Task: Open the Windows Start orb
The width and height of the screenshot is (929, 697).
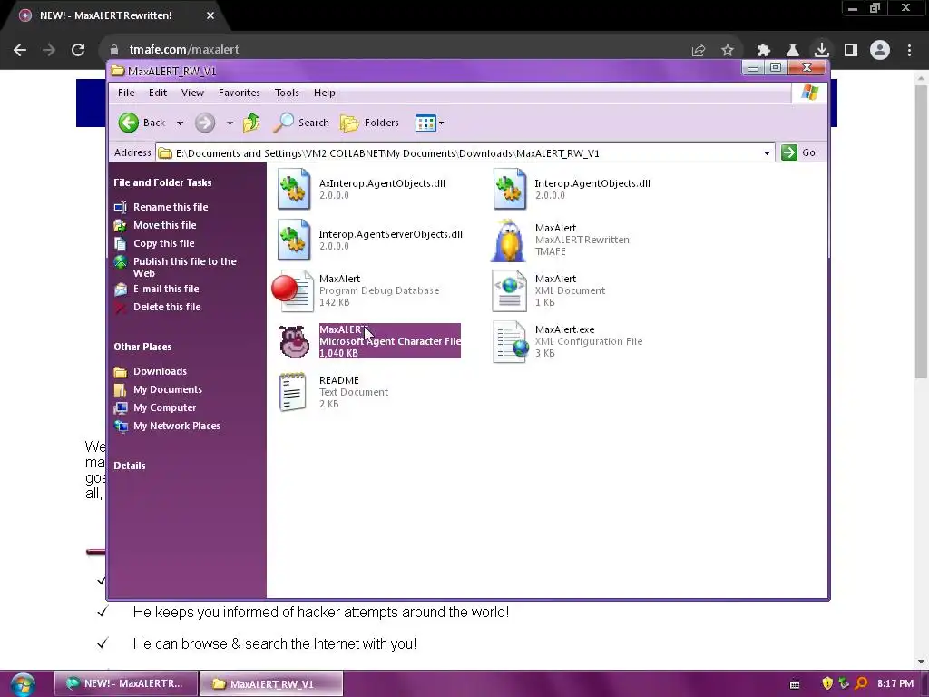Action: 23,684
